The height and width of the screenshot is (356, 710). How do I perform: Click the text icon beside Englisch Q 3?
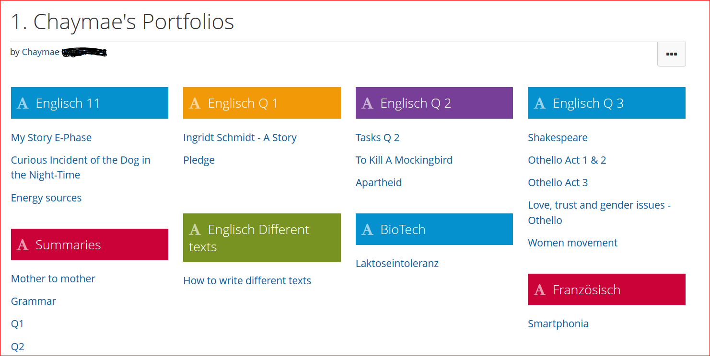[540, 103]
